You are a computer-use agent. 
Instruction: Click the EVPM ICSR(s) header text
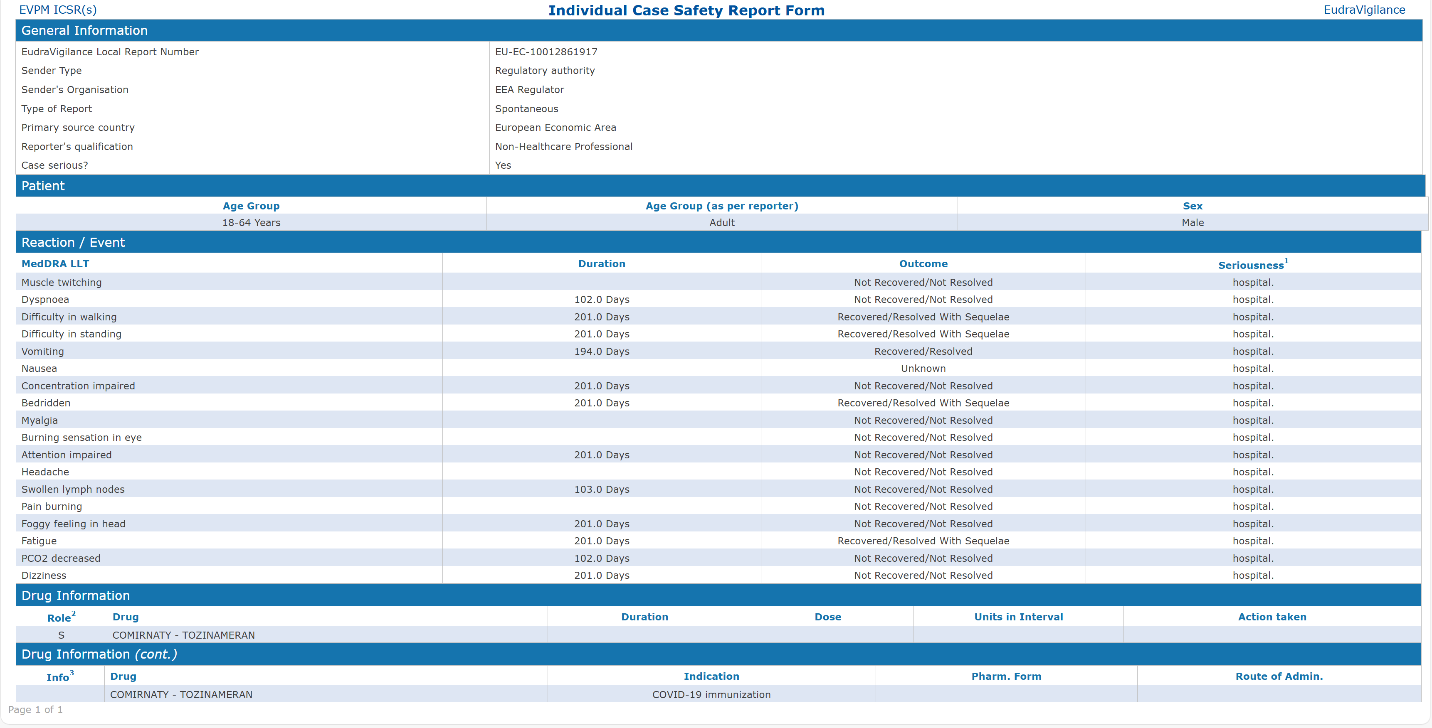[58, 10]
